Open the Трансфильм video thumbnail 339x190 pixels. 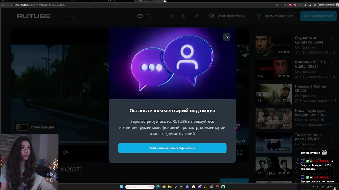click(274, 167)
